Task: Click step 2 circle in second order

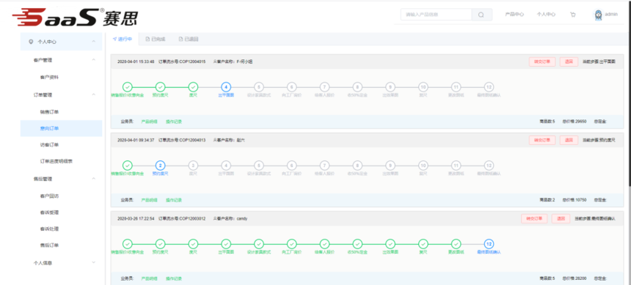Action: tap(160, 165)
